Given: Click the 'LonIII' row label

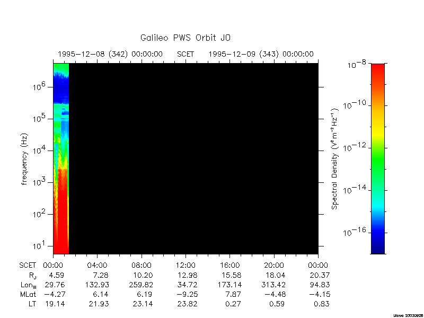Looking at the screenshot, I should click(29, 285).
